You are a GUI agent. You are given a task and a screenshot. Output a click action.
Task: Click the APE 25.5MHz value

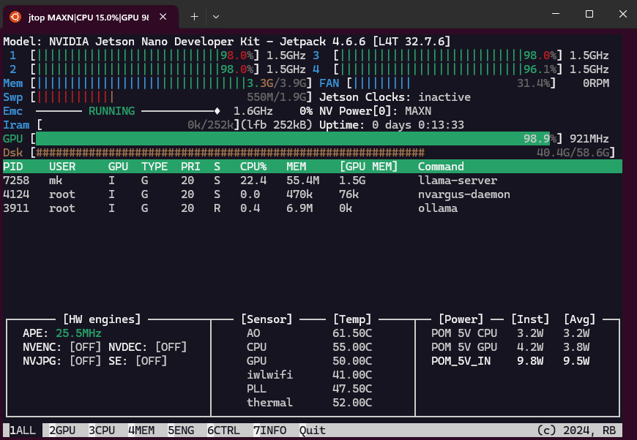pyautogui.click(x=78, y=333)
